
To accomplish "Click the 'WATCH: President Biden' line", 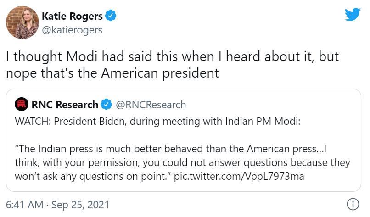I will pos(157,122).
